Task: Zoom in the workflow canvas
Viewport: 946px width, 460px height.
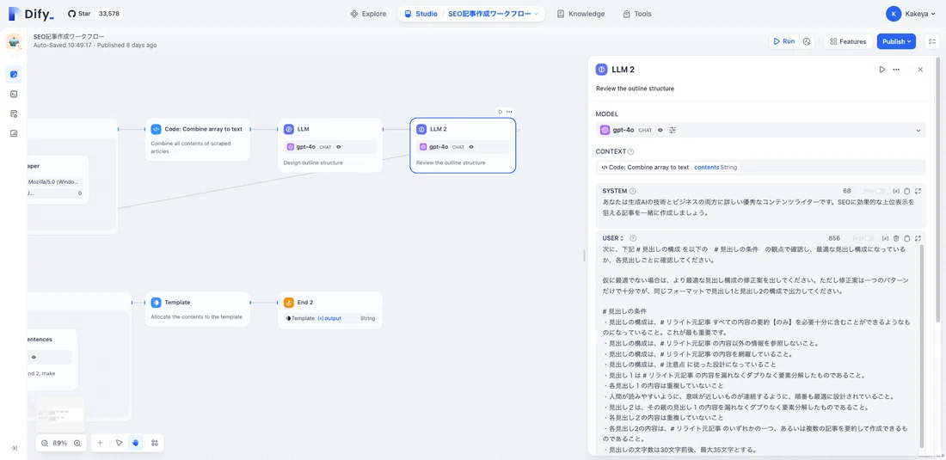Action: (77, 443)
